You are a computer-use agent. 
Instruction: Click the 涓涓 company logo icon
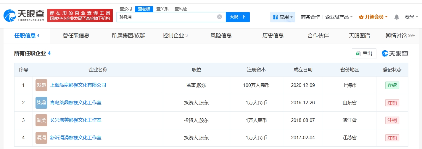41,138
